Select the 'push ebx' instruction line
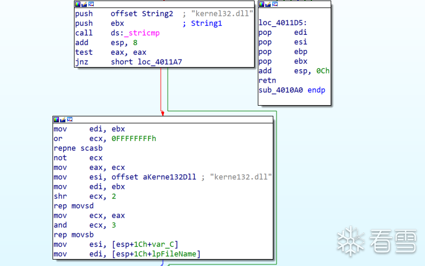The image size is (425, 266). [x=100, y=23]
